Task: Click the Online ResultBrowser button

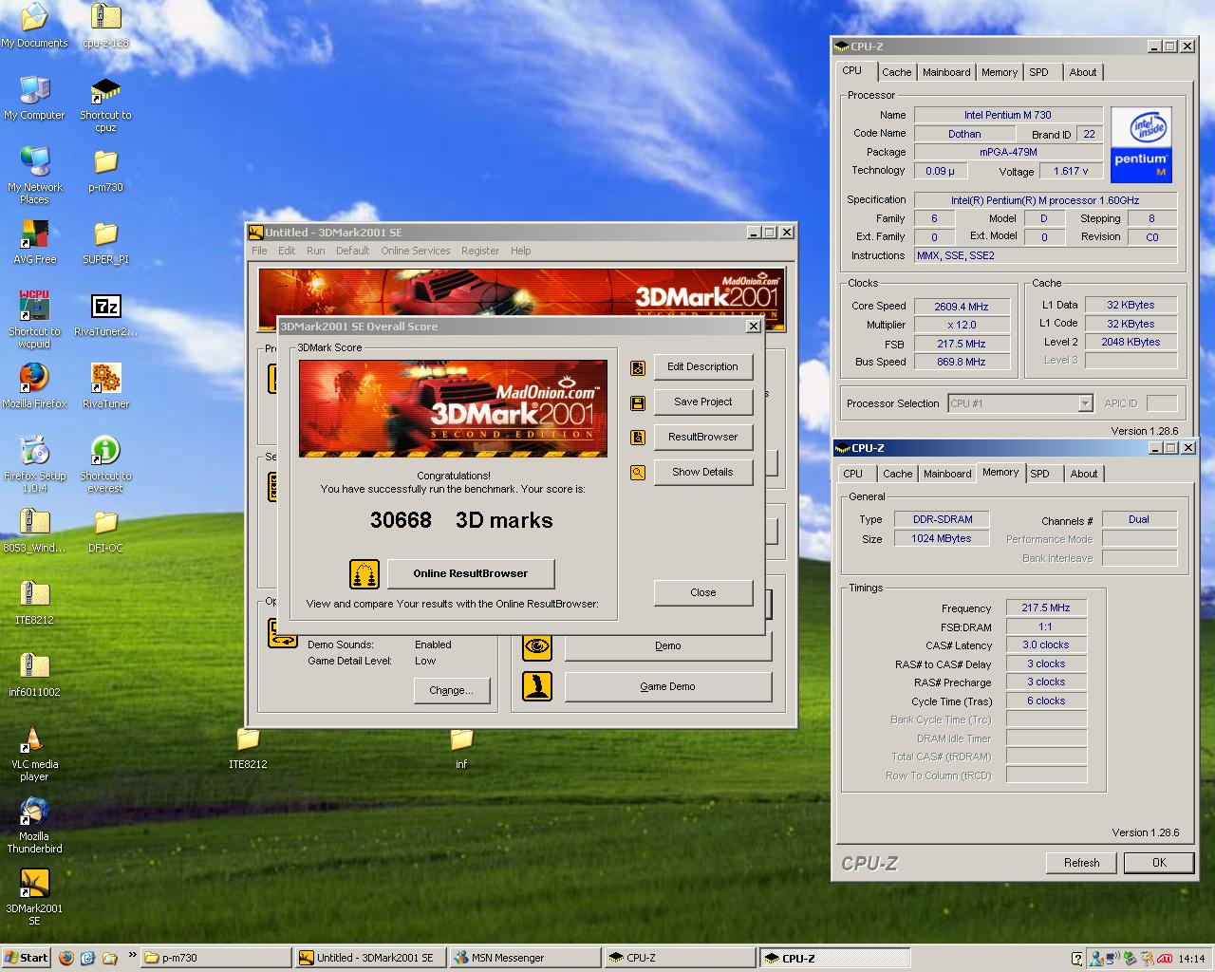Action: (x=471, y=573)
